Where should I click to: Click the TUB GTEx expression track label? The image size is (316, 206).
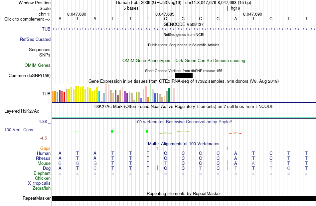click(46, 94)
